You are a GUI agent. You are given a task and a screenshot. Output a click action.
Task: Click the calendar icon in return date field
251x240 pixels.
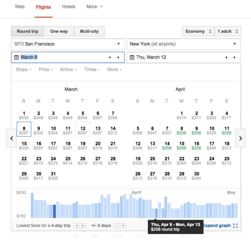(132, 57)
